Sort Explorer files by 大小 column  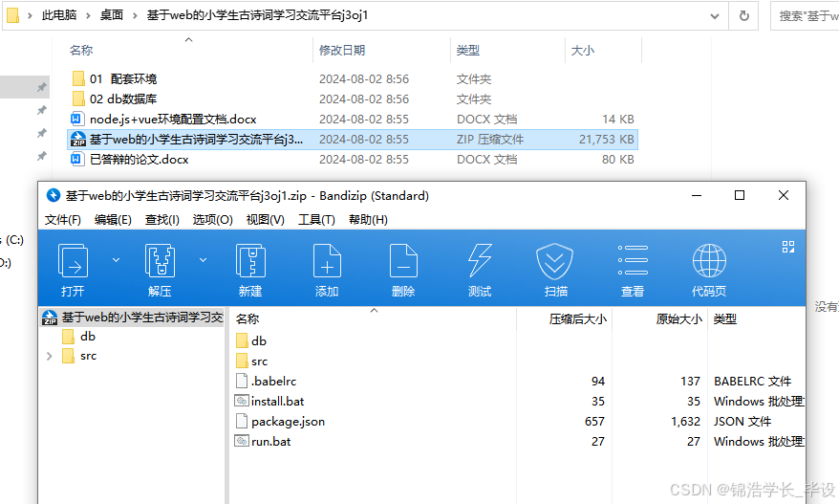pos(583,51)
